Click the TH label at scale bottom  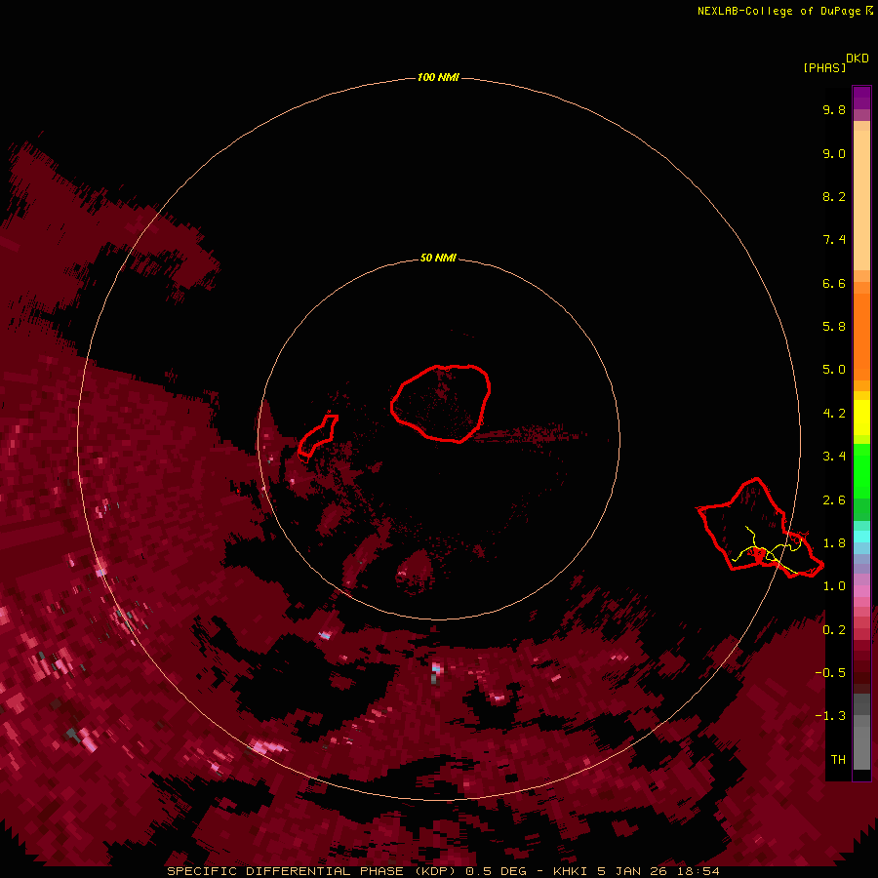(838, 760)
